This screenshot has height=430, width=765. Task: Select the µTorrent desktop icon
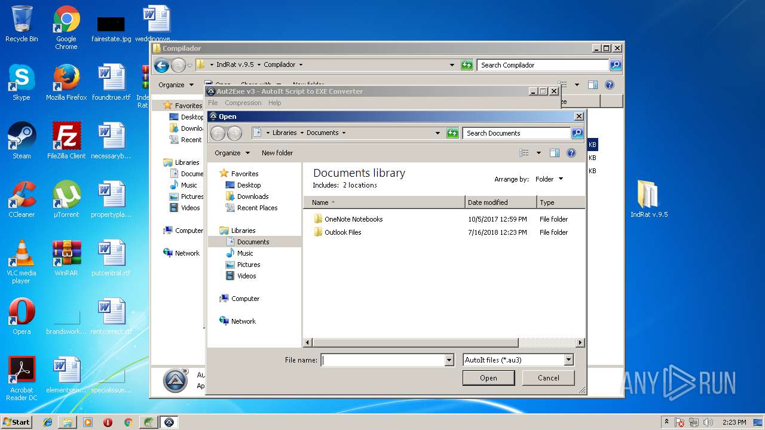tap(66, 199)
